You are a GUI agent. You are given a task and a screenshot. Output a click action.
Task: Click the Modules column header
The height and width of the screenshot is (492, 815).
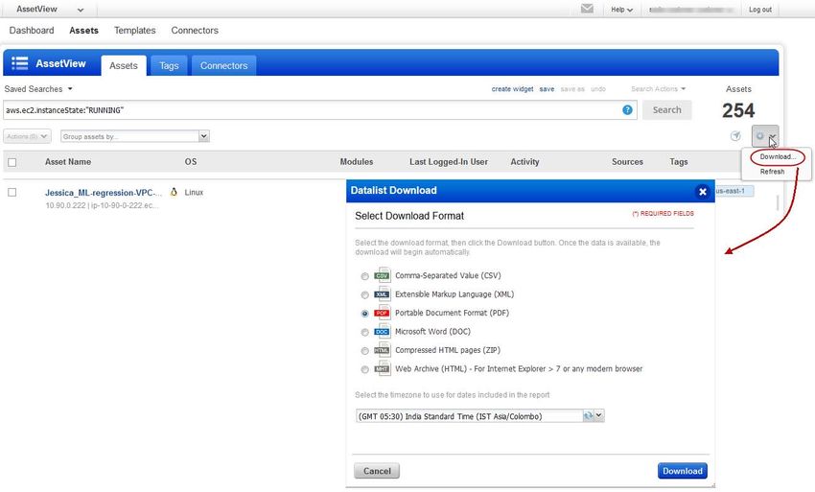point(356,162)
